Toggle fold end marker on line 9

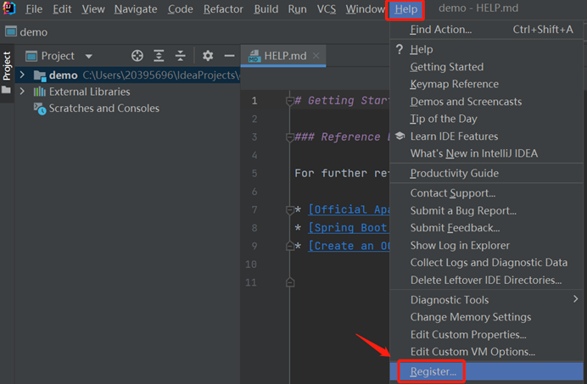(x=290, y=246)
